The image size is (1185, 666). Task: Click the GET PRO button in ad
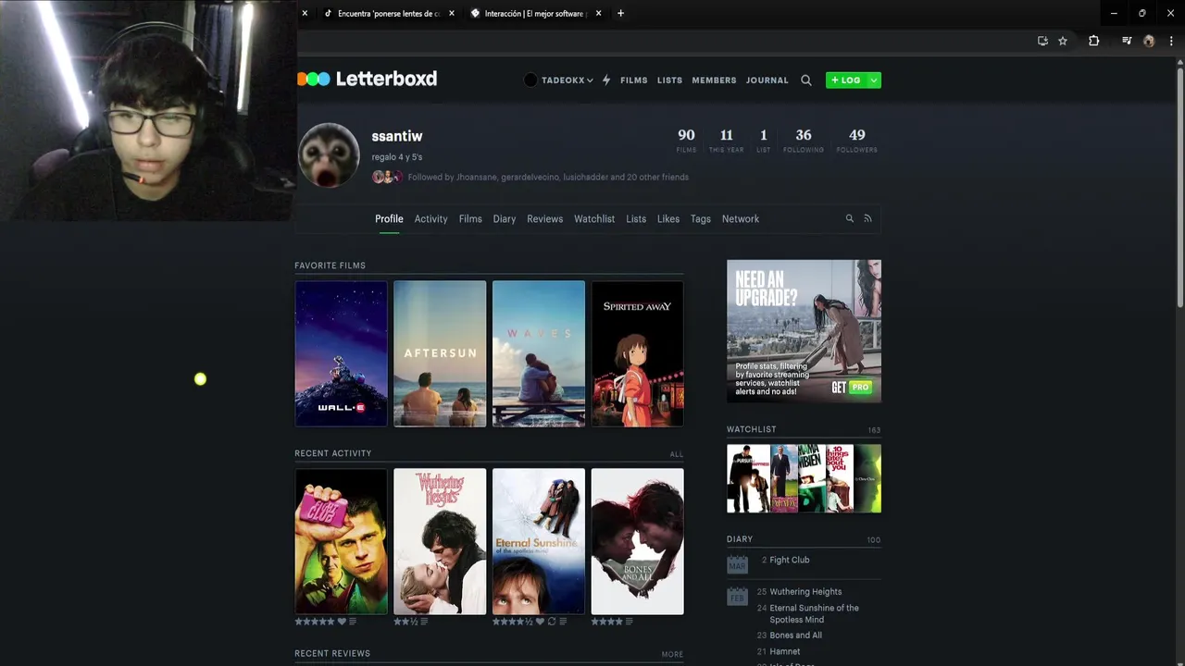[852, 388]
